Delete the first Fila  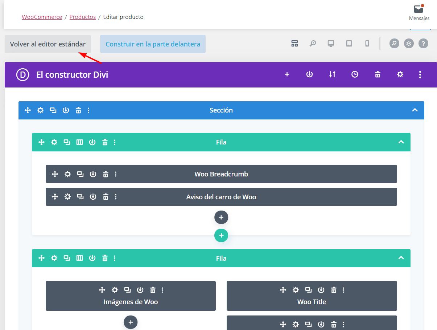coord(105,142)
